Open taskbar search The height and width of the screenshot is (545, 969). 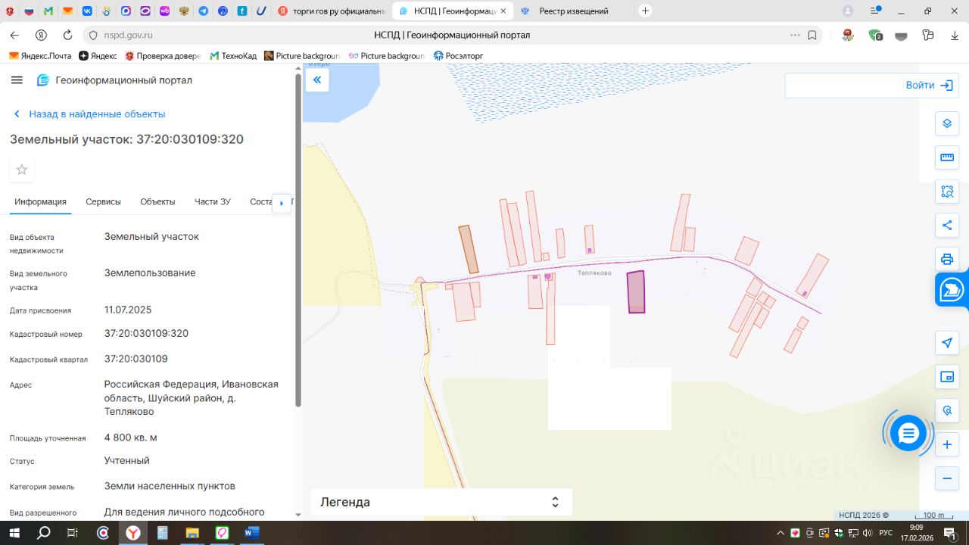pos(44,533)
